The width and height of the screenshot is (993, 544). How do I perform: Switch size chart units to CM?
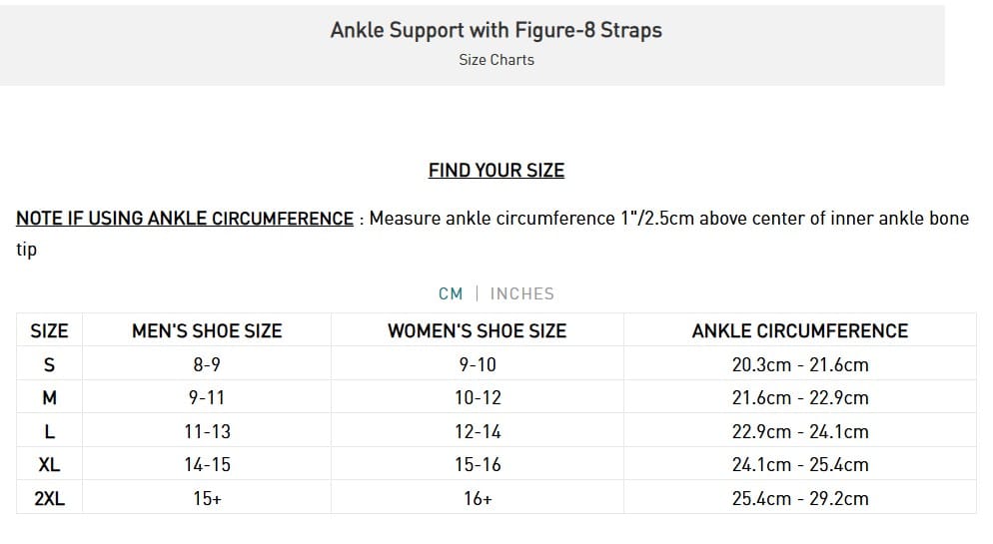coord(451,293)
